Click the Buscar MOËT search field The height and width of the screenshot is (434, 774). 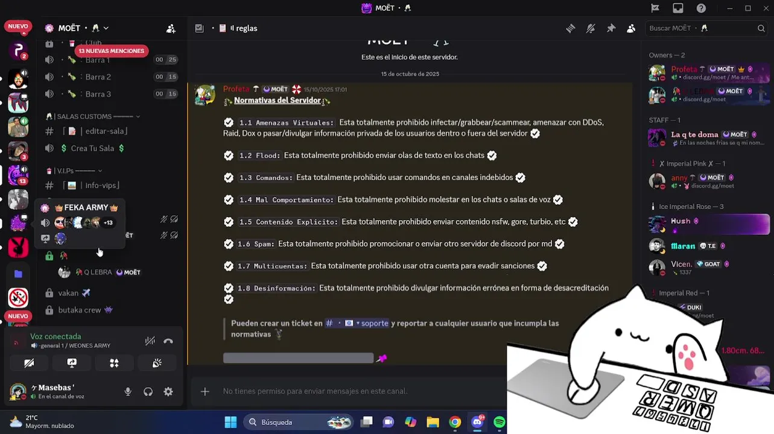click(706, 28)
